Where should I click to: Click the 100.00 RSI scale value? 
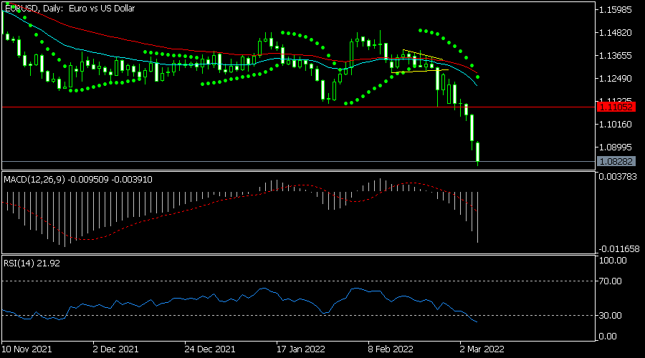613,261
